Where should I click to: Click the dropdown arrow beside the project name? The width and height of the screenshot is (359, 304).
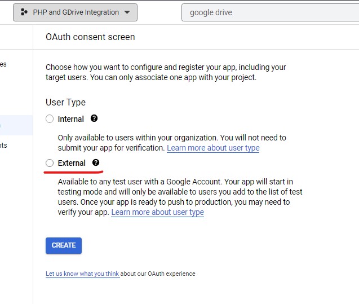(x=127, y=12)
